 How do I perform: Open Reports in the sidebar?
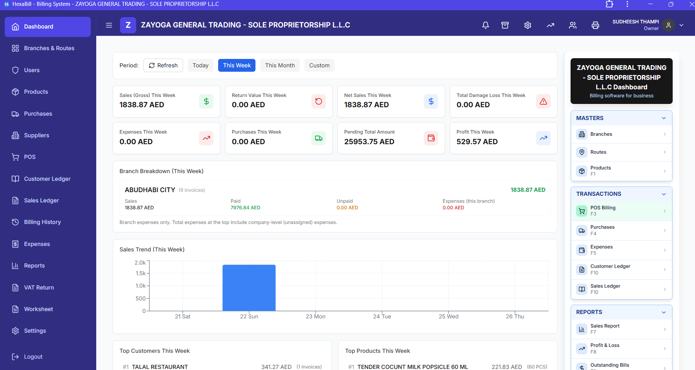tap(48, 266)
